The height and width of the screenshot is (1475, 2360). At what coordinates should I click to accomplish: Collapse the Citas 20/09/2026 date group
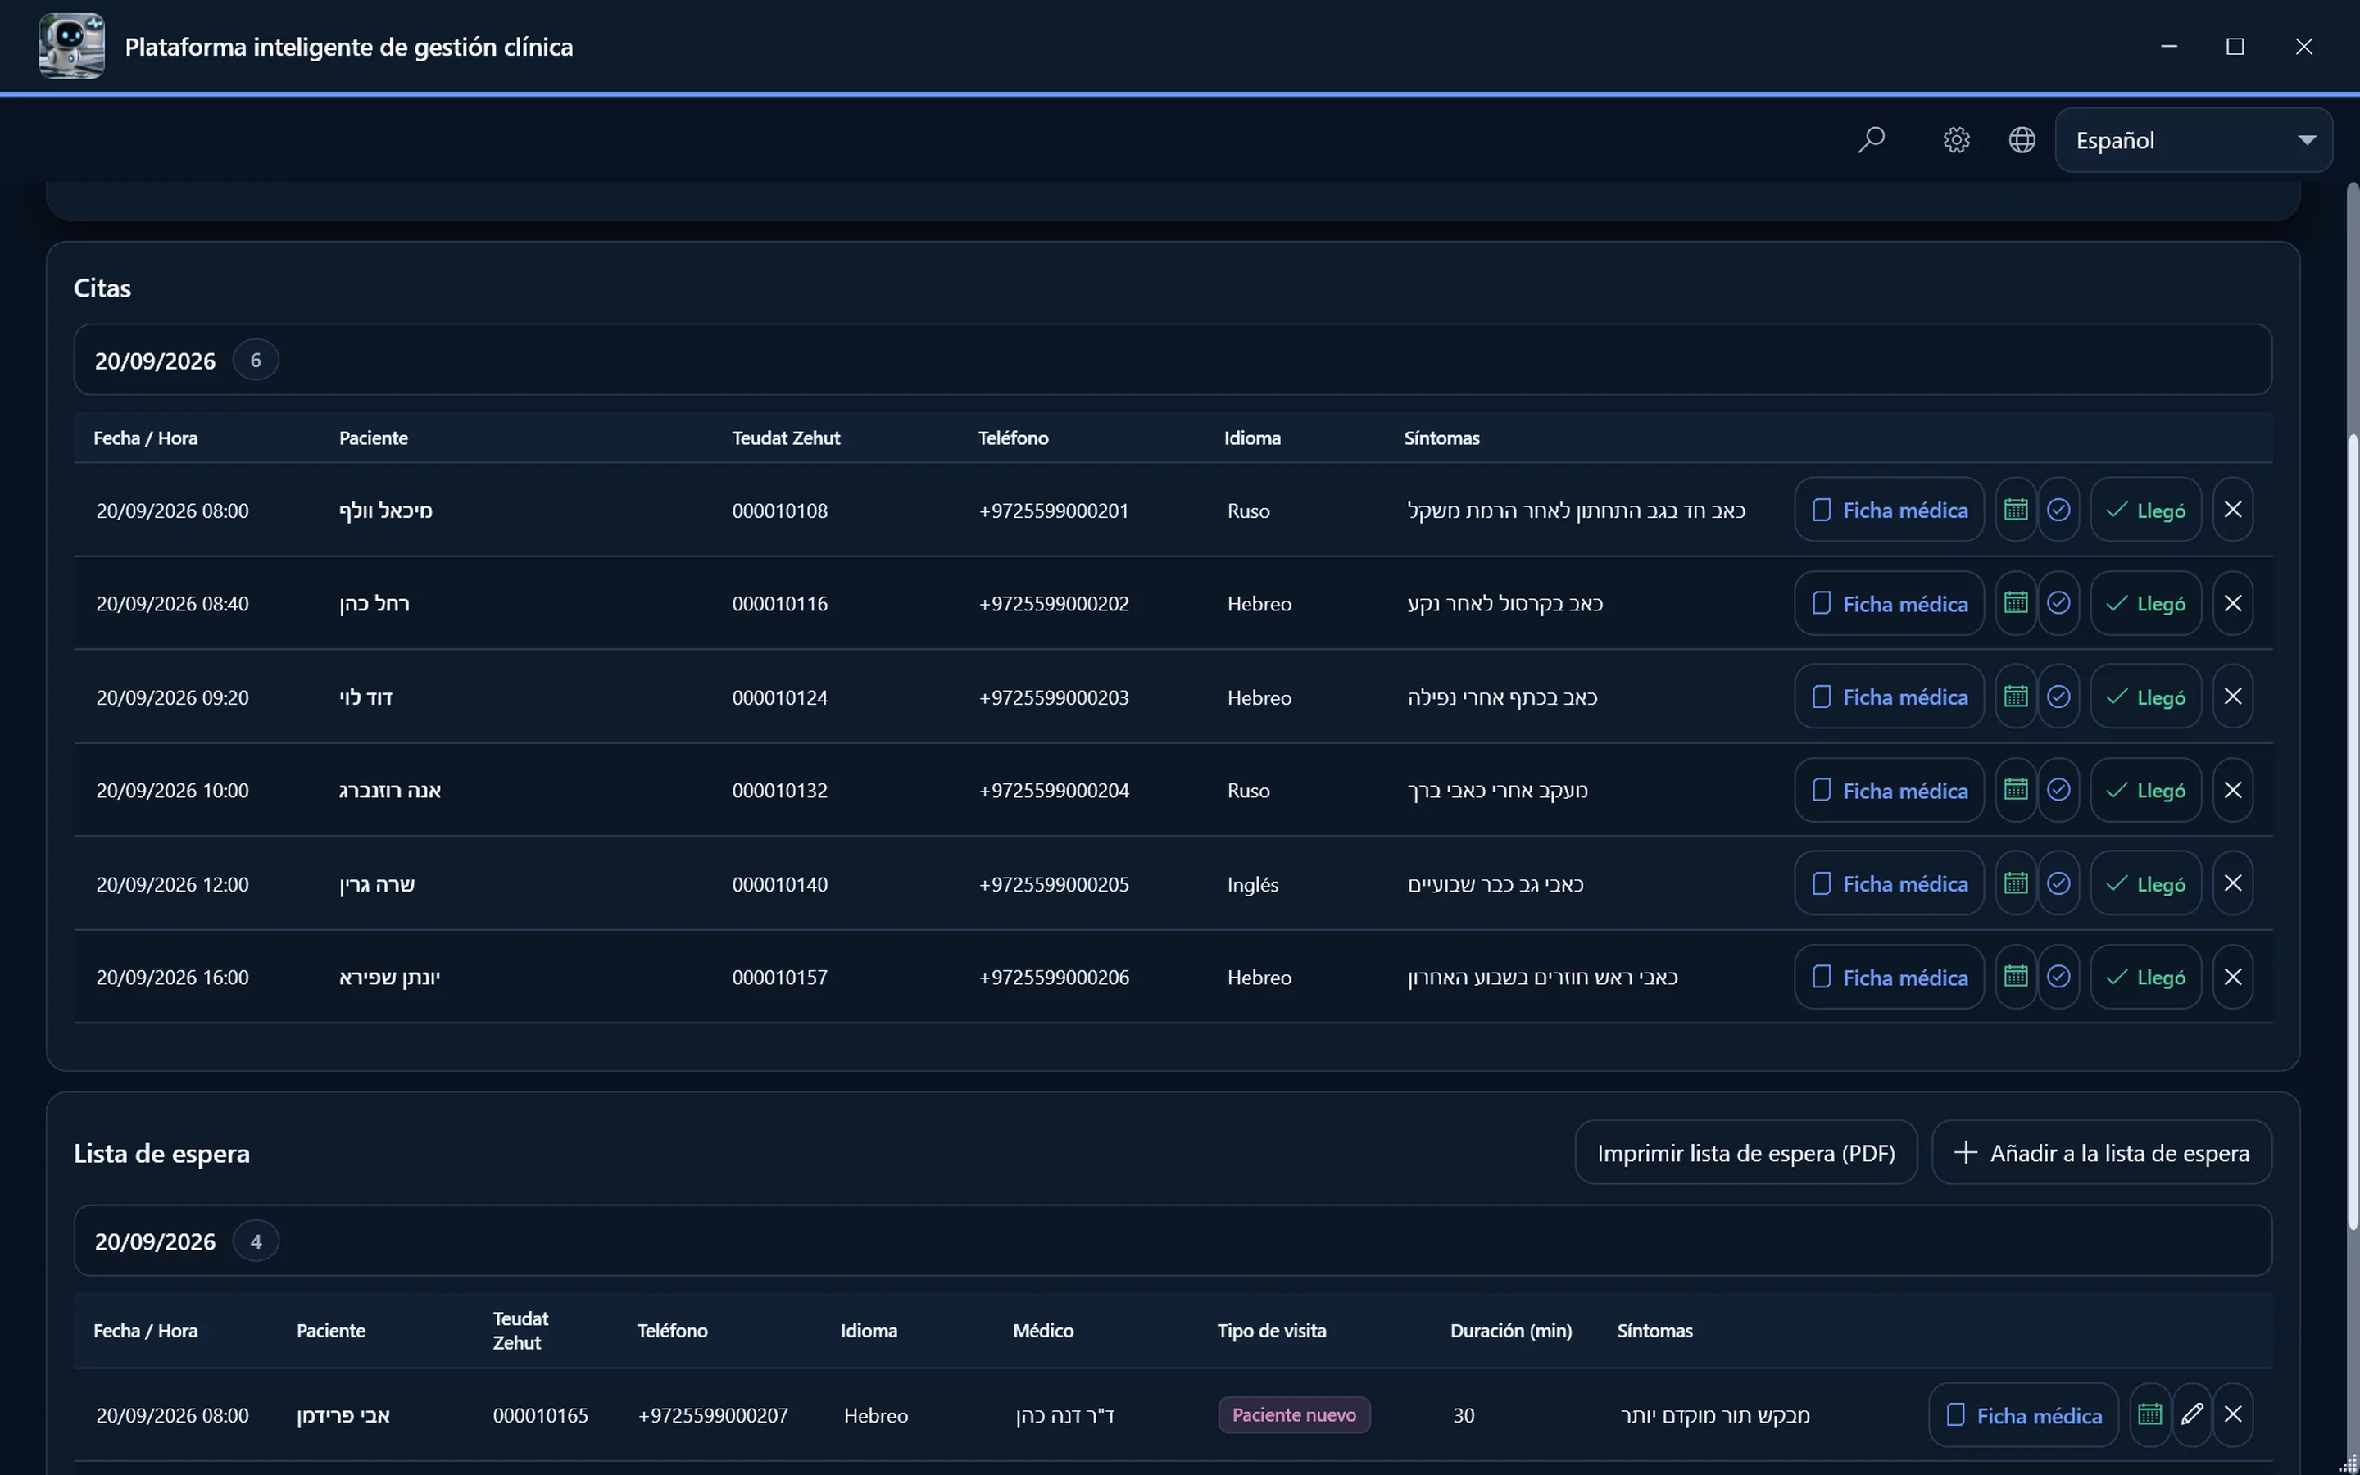pos(1172,360)
